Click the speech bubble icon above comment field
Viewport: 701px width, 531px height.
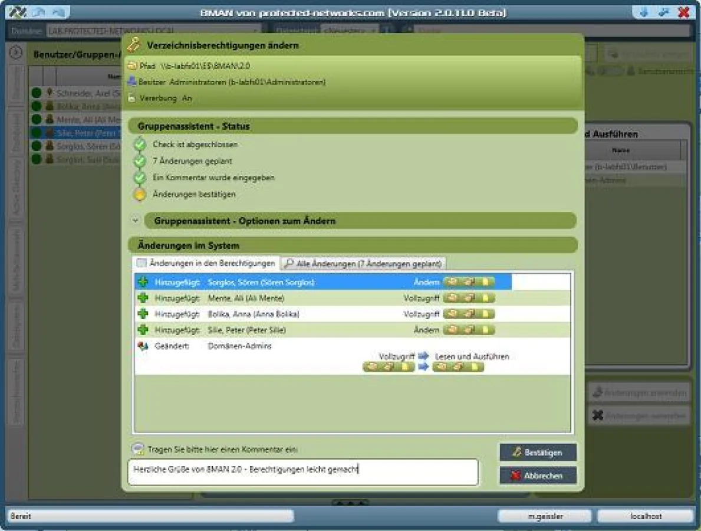click(137, 449)
